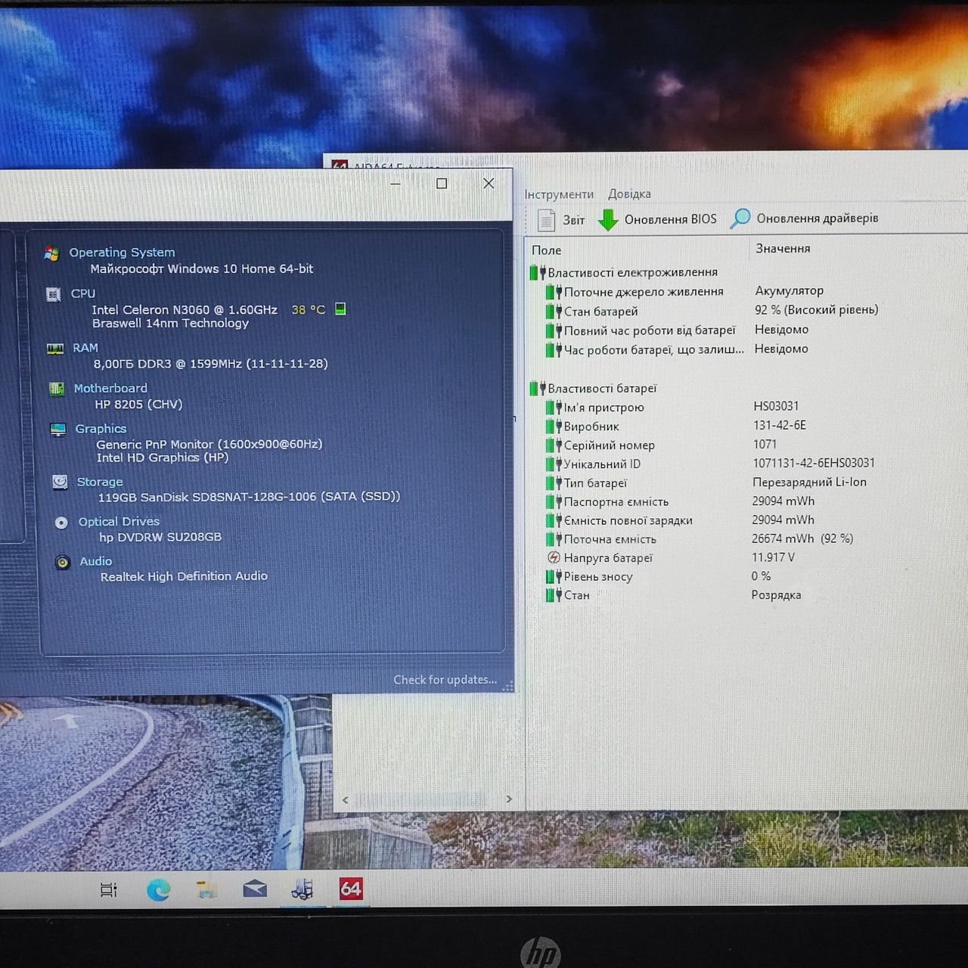Open the Optical Drives section link
Image resolution: width=968 pixels, height=968 pixels.
(119, 522)
